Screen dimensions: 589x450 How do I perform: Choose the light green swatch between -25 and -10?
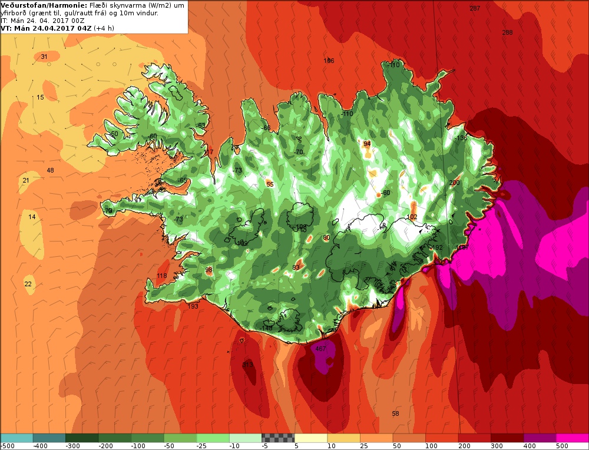click(x=213, y=438)
